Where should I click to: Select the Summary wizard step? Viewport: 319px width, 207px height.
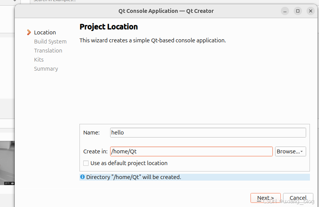(46, 69)
